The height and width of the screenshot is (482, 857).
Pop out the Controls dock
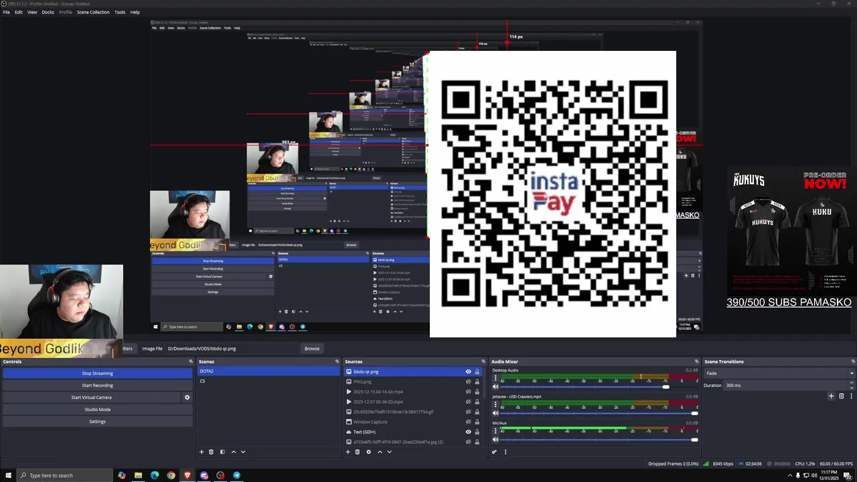coord(191,361)
